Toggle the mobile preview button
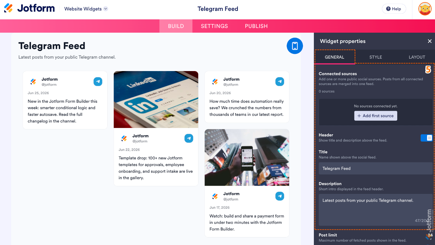Image resolution: width=435 pixels, height=245 pixels. pyautogui.click(x=295, y=46)
